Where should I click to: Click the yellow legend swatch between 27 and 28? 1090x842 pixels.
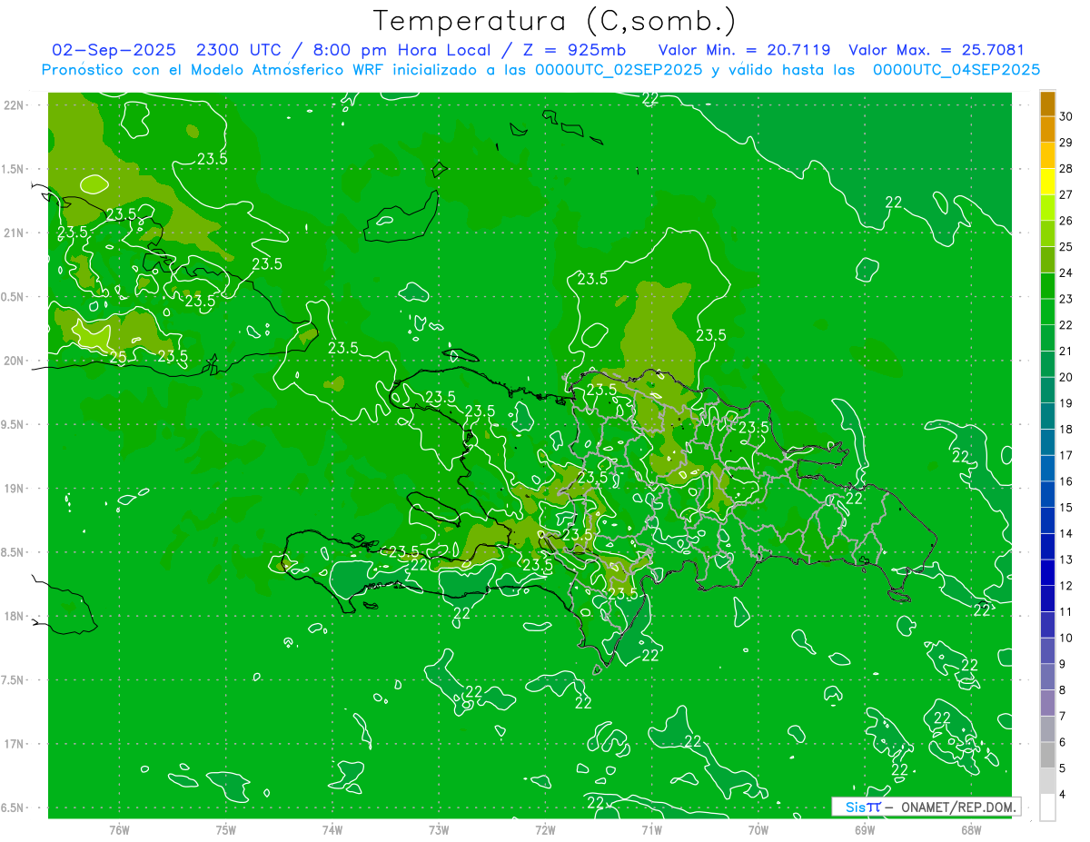1047,182
